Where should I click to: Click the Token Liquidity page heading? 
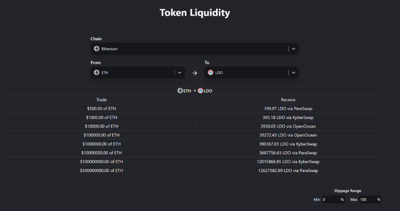pos(195,13)
